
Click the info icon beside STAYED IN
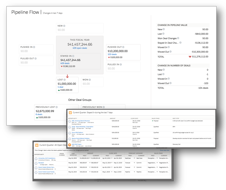(73, 56)
